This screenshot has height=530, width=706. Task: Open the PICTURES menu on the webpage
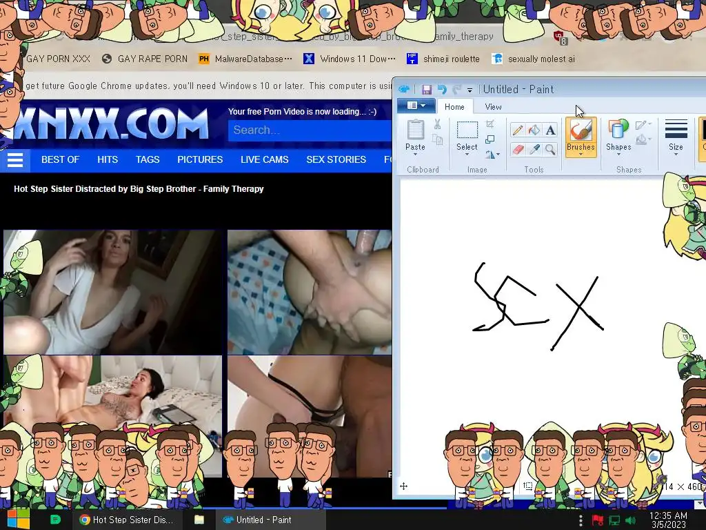point(200,159)
